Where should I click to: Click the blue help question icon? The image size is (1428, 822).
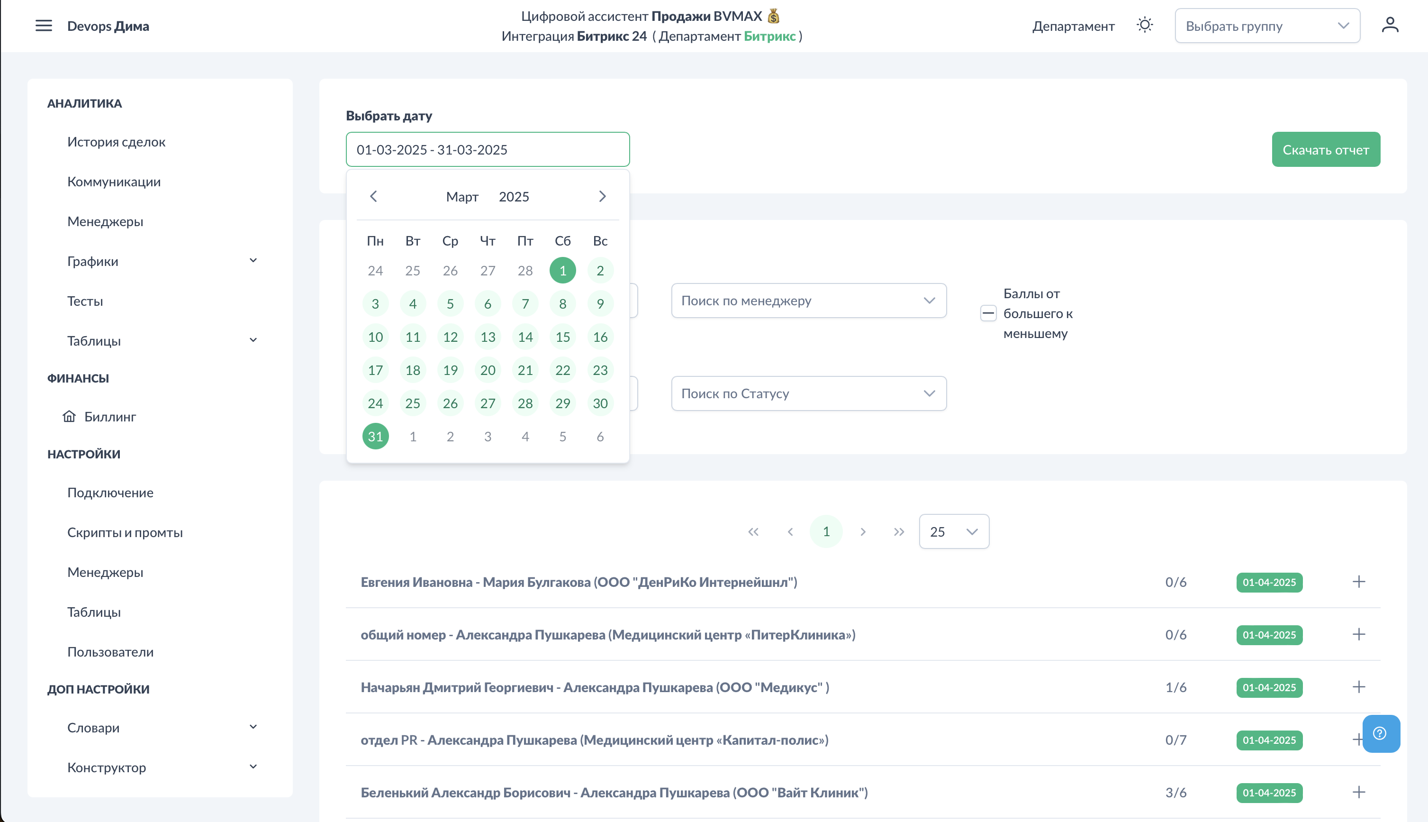[x=1380, y=733]
